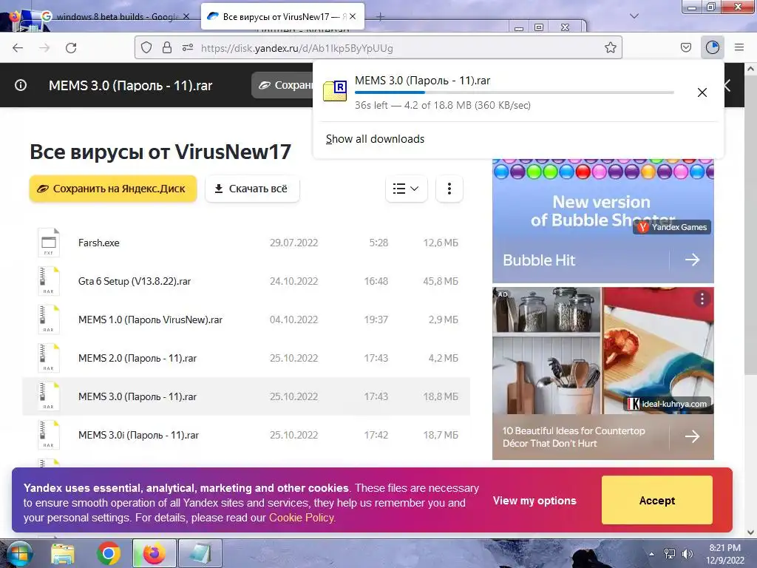Open the list all tabs chevron
The image size is (757, 568).
click(x=634, y=16)
